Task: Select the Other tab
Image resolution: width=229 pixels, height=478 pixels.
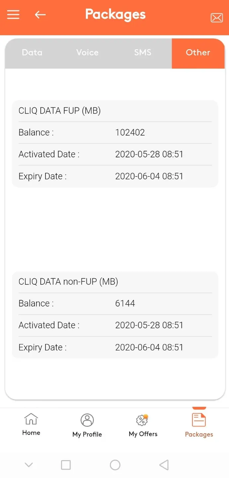Action: click(198, 53)
